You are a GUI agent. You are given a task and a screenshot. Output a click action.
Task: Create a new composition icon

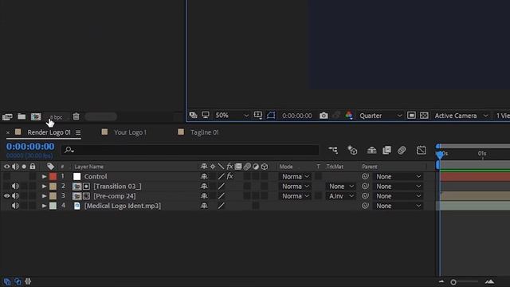pos(36,116)
